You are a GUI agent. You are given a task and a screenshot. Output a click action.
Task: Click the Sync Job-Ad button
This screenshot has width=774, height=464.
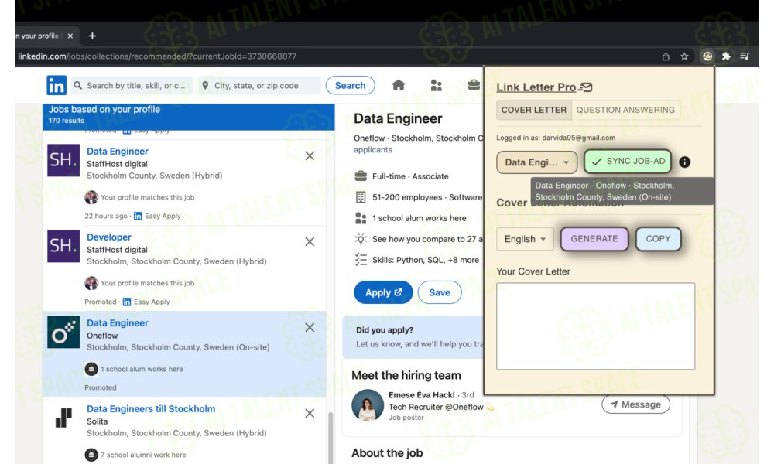coord(628,162)
